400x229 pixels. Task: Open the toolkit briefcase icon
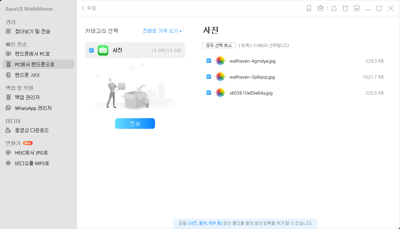(x=320, y=8)
